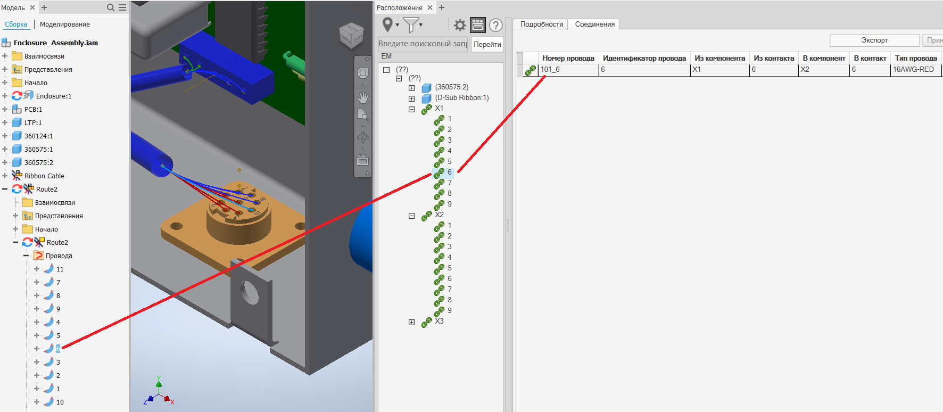Click the Экспорт button
The width and height of the screenshot is (943, 412).
874,40
